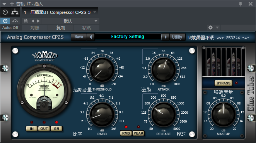Click the Factory Setting preset display
This screenshot has width=256, height=143.
coord(128,37)
